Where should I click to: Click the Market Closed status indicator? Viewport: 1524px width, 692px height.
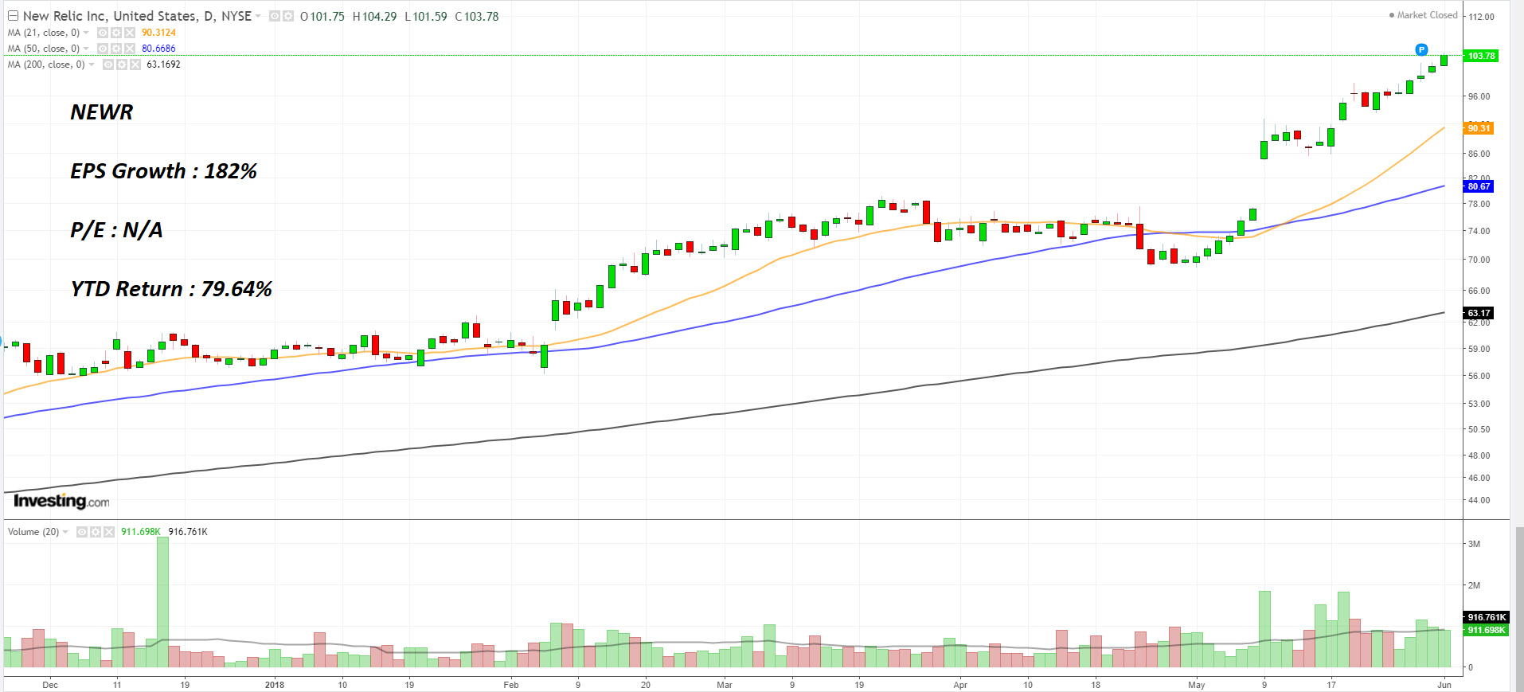[1423, 15]
